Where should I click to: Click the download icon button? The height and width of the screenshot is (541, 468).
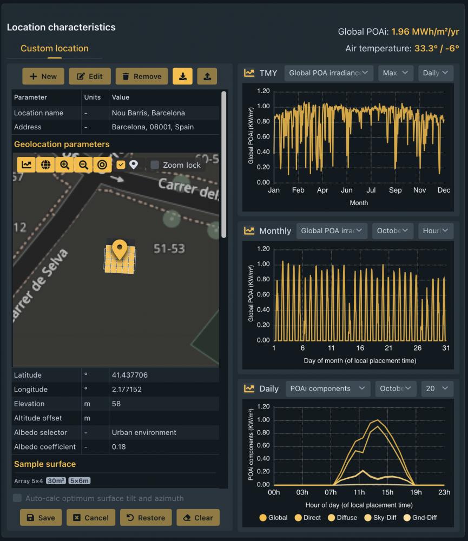[182, 76]
